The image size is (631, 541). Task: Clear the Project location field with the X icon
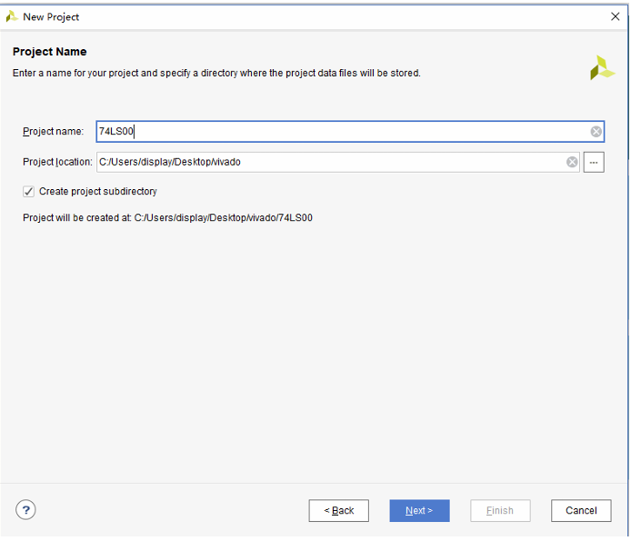572,162
